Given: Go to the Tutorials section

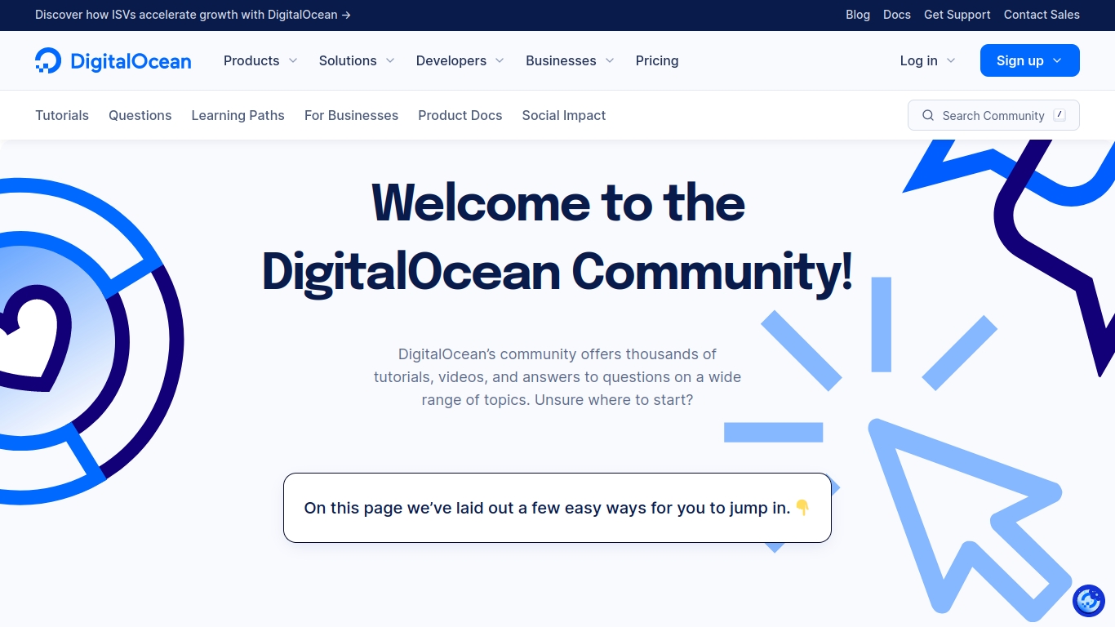Looking at the screenshot, I should (62, 115).
